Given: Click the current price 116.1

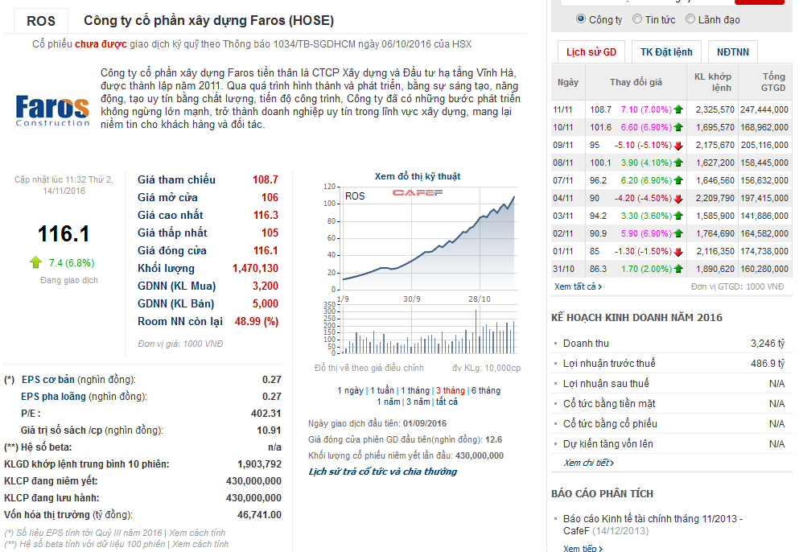Looking at the screenshot, I should point(64,234).
